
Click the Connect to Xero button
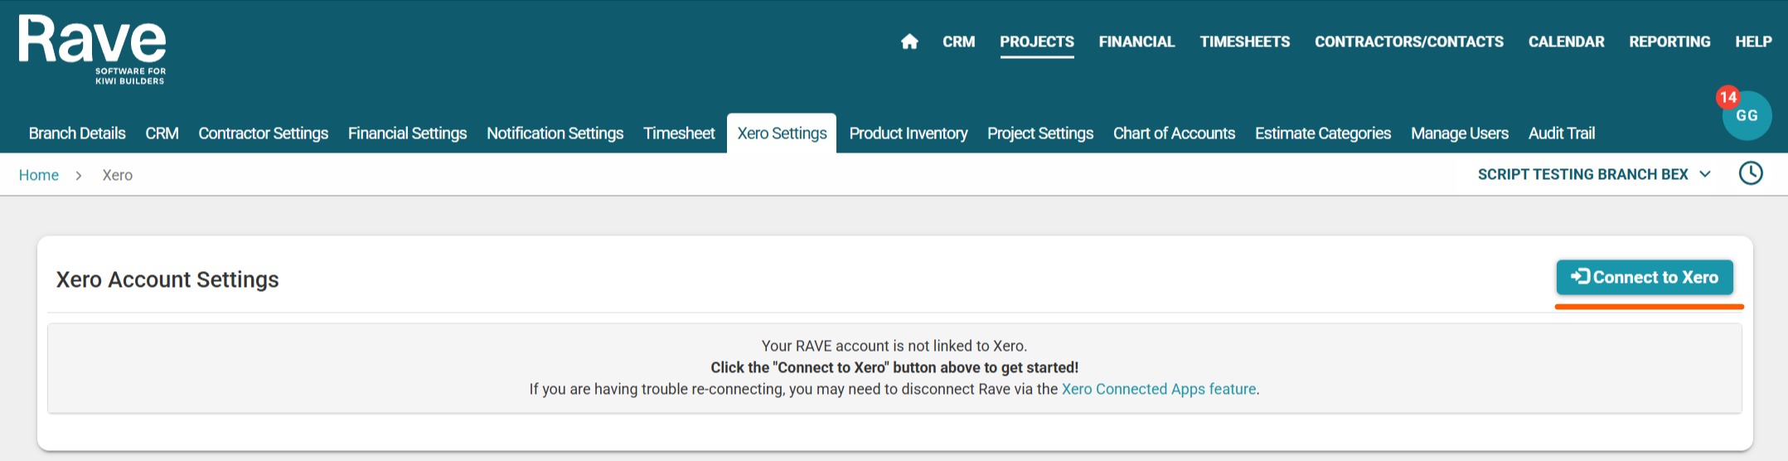pos(1645,278)
